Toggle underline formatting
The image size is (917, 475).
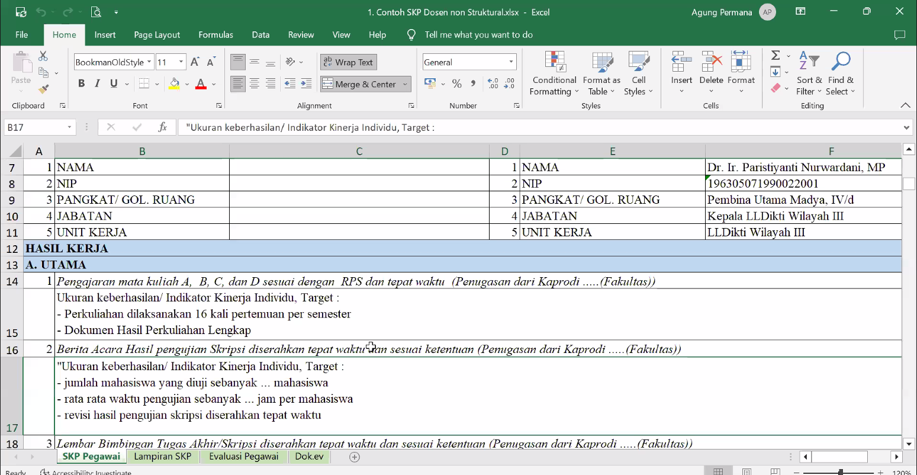[112, 83]
